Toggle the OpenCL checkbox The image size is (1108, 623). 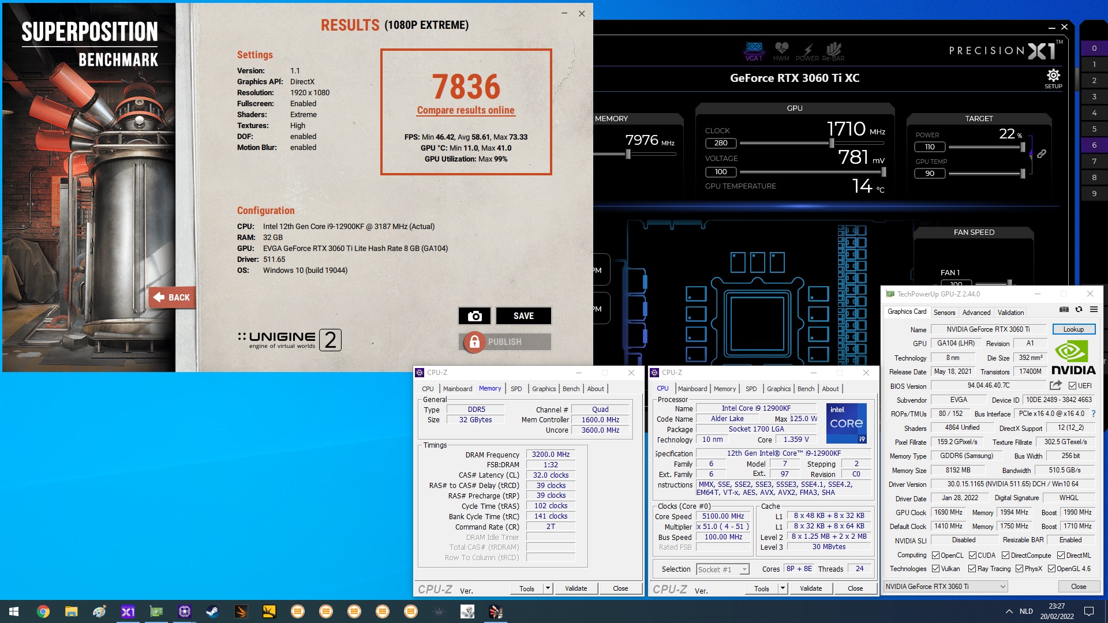tap(935, 556)
